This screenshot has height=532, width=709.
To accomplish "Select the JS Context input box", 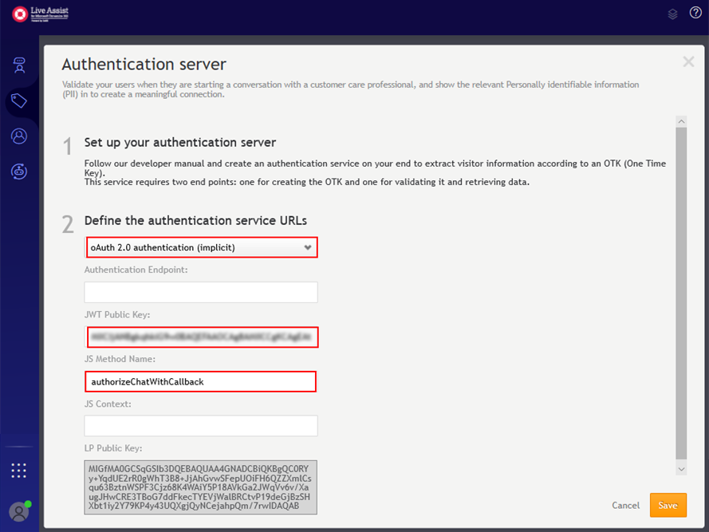I will pos(200,426).
